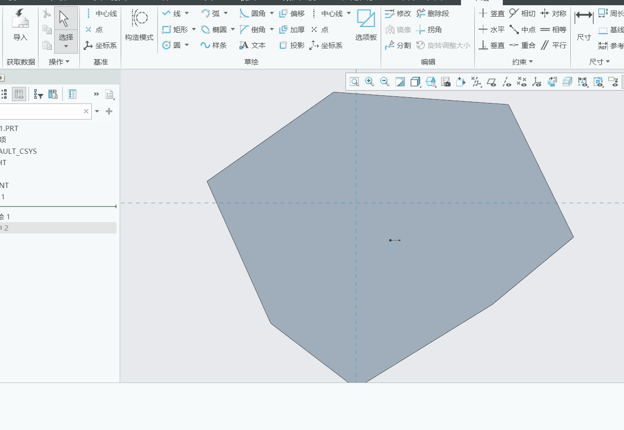Open the 椭圆 ellipse type dropdown arrow
The height and width of the screenshot is (430, 624).
coord(233,29)
